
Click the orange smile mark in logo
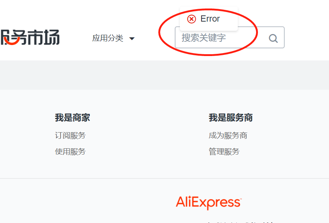point(11,41)
